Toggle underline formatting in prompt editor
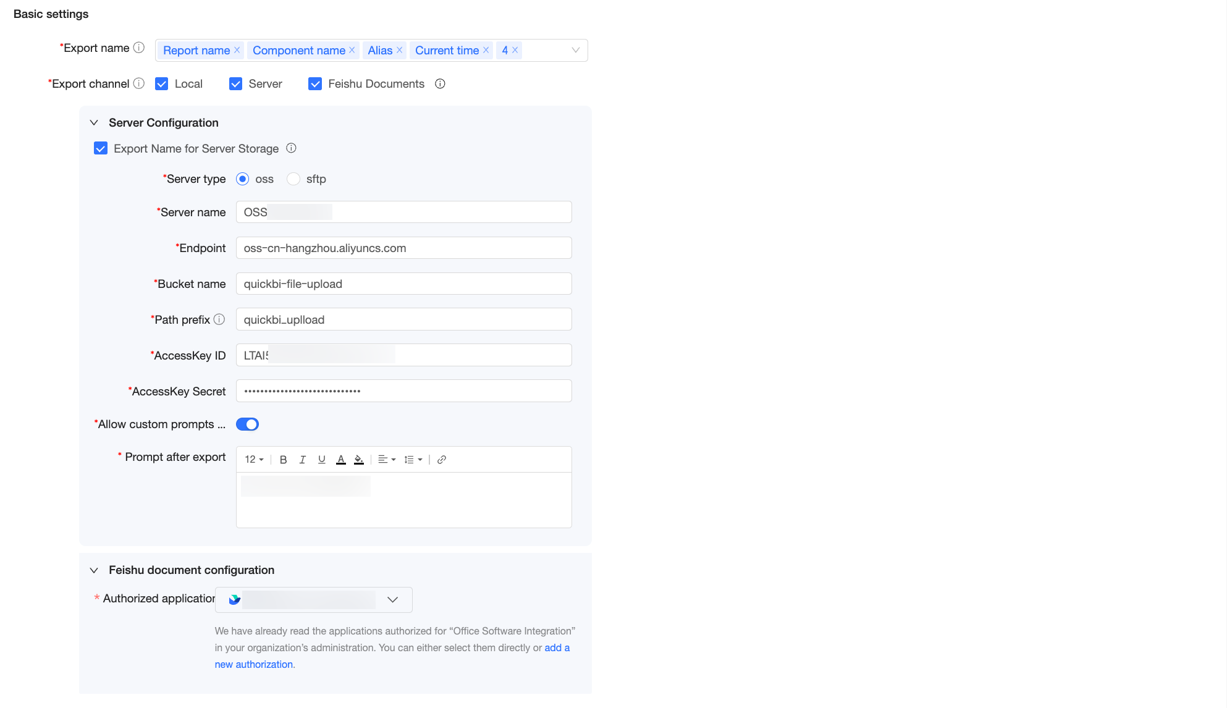Viewport: 1227px width, 708px height. click(321, 460)
